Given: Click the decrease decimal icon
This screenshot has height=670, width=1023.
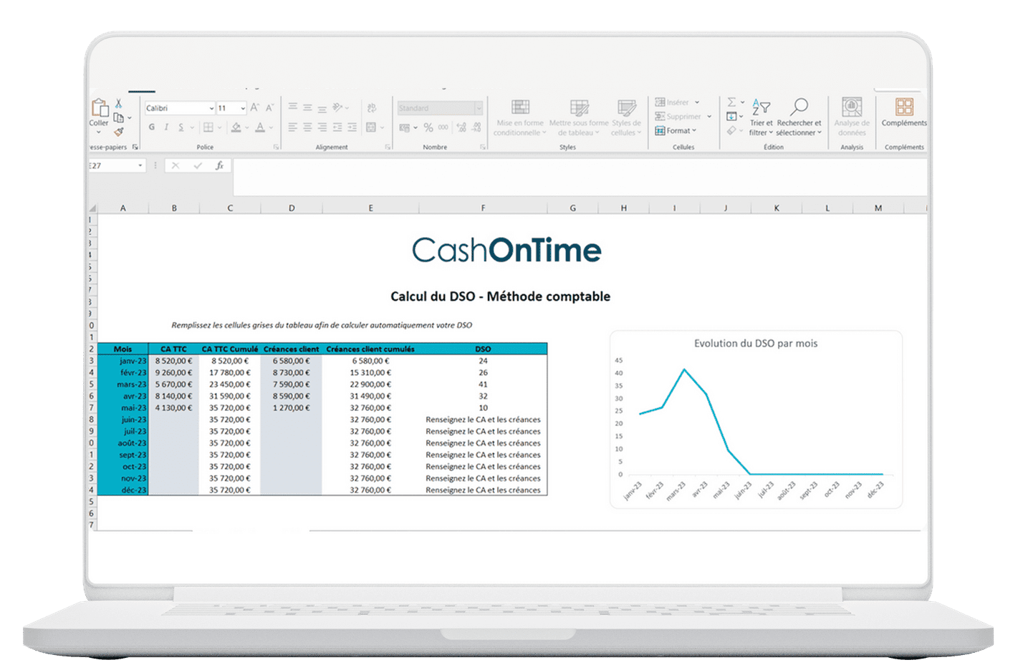Looking at the screenshot, I should click(x=476, y=127).
